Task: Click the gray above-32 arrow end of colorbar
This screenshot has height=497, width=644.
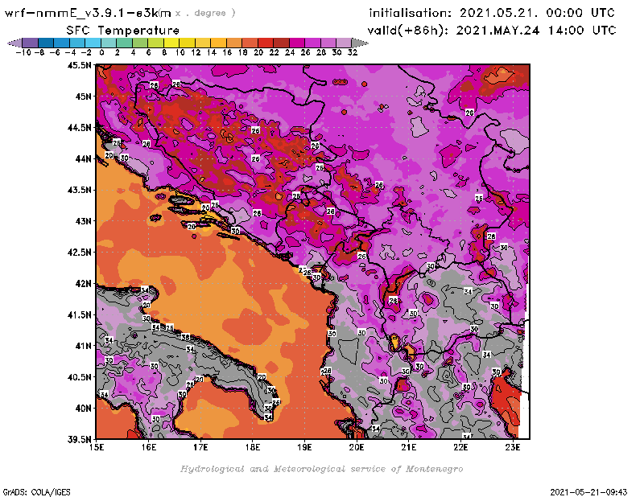Action: (360, 43)
